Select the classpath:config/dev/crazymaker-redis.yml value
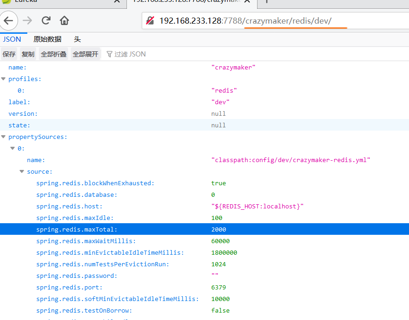 tap(291, 160)
